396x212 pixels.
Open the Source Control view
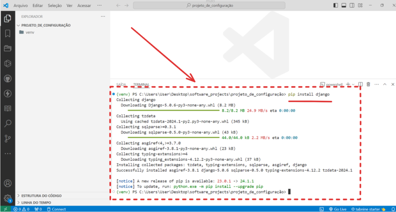click(x=8, y=139)
